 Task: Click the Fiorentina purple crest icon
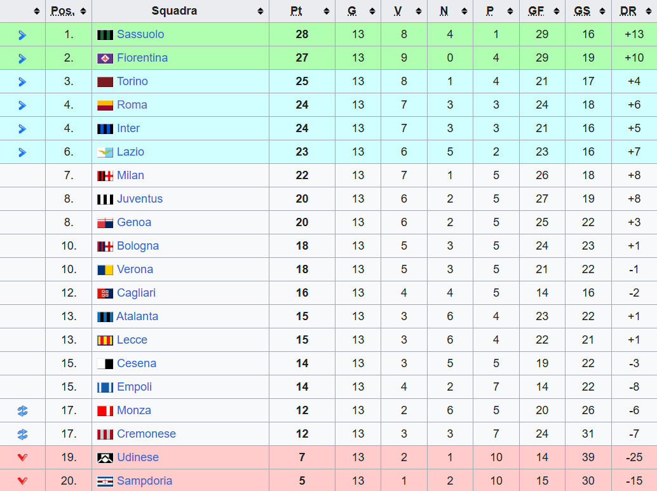(x=105, y=58)
